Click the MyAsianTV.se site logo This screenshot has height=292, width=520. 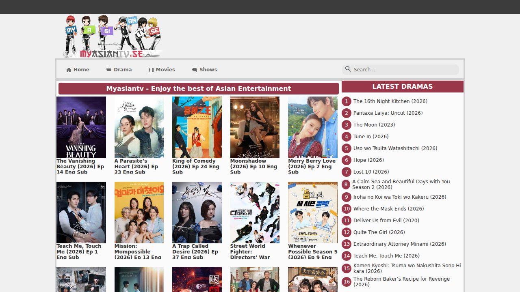tap(113, 36)
